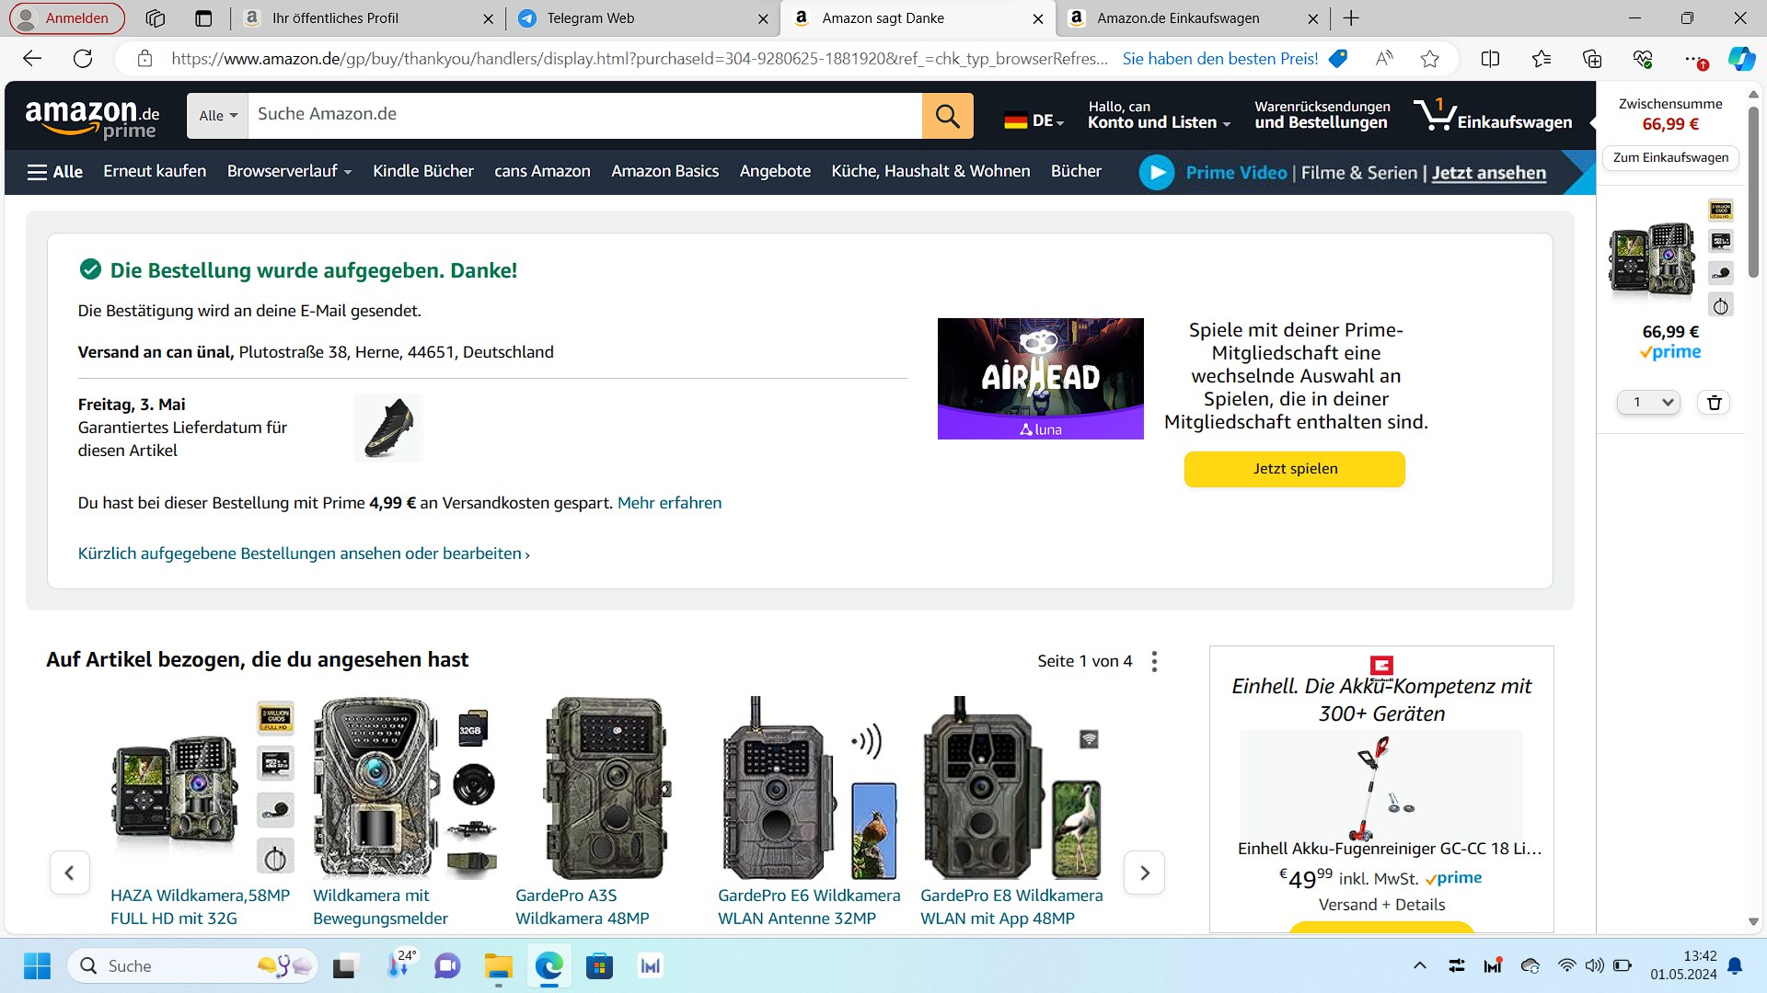Viewport: 1767px width, 993px height.
Task: Delete cart item with trash icon
Action: point(1714,403)
